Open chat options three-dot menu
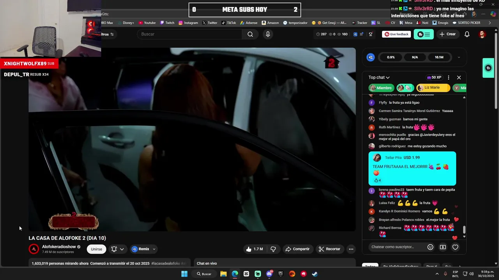499x280 pixels. click(448, 77)
